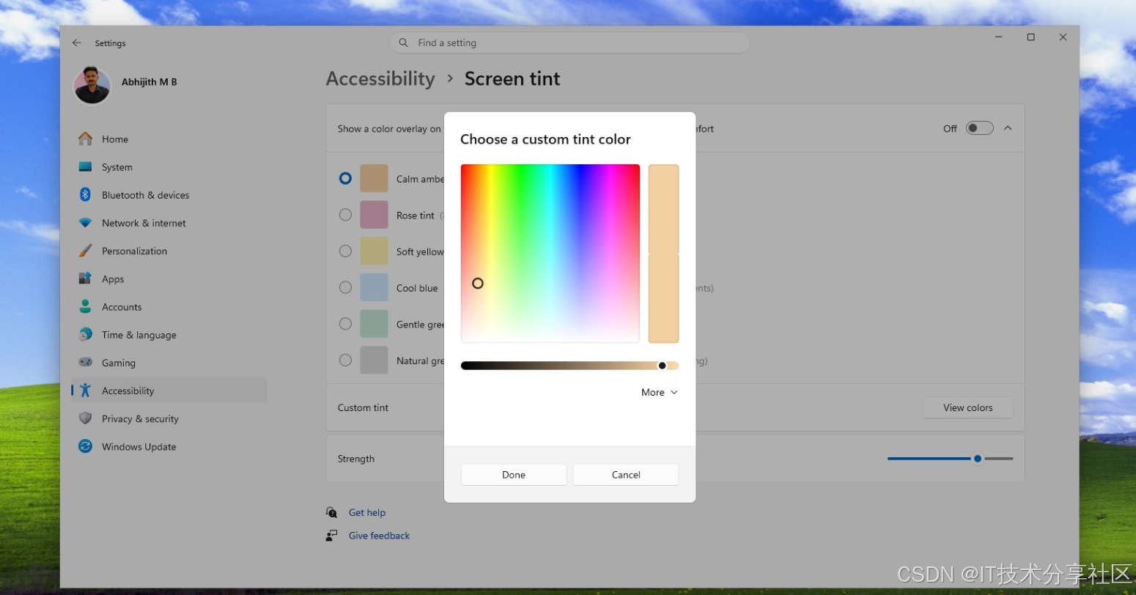The image size is (1136, 595).
Task: Click the Done button
Action: [514, 475]
